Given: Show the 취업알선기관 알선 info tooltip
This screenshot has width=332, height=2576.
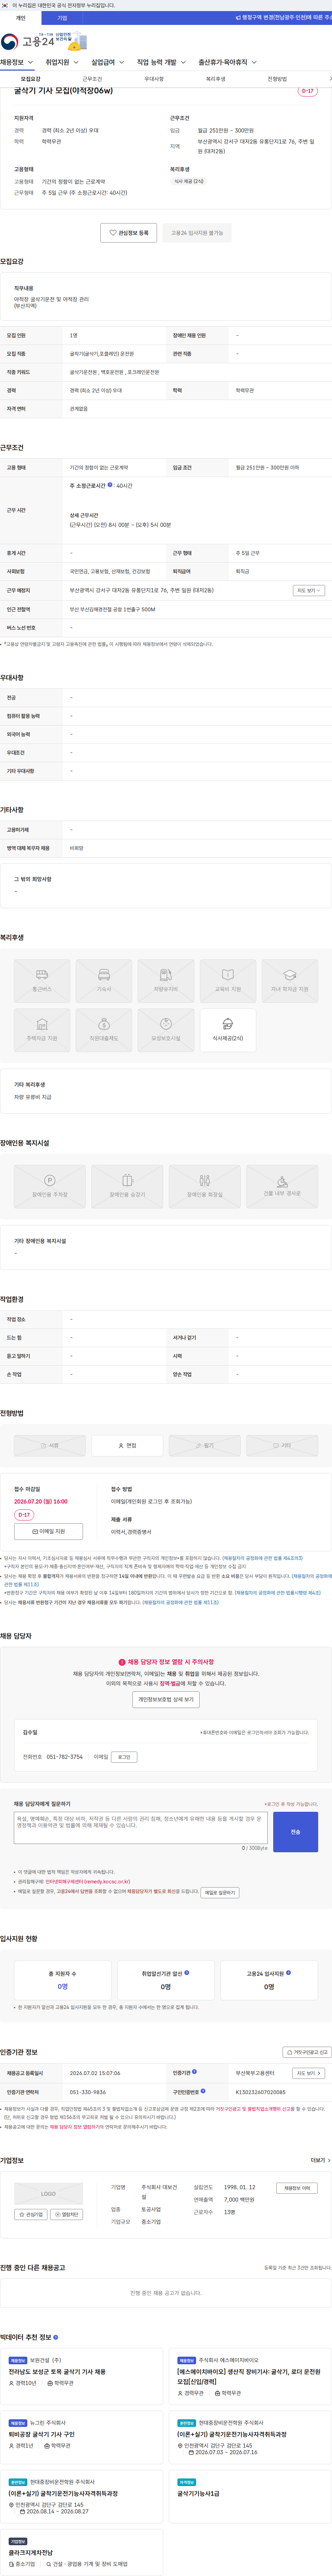Looking at the screenshot, I should point(187,1973).
